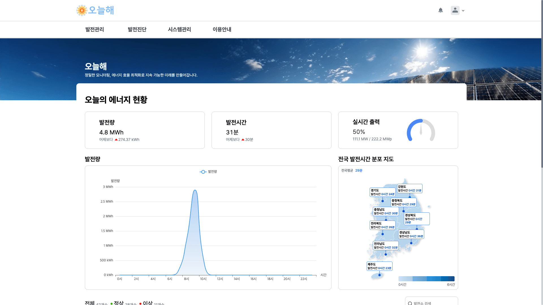
Task: Toggle the 발전량 legend marker in chart
Action: pos(203,172)
